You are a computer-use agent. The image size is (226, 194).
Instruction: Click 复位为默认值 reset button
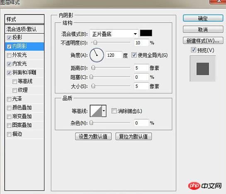(134, 136)
